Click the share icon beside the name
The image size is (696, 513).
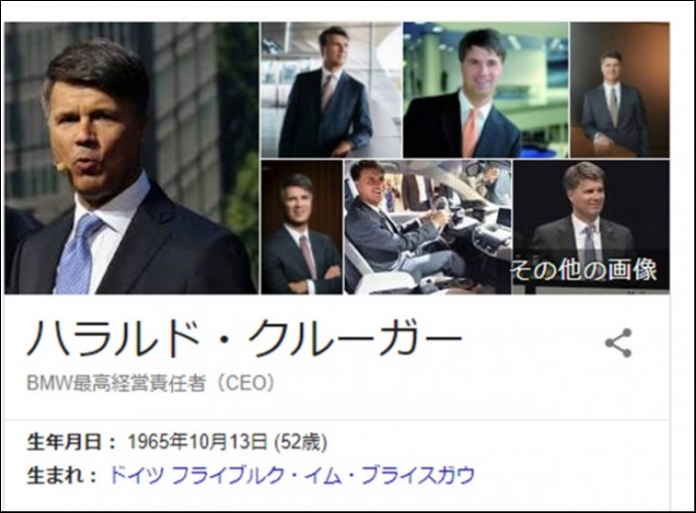click(x=618, y=343)
